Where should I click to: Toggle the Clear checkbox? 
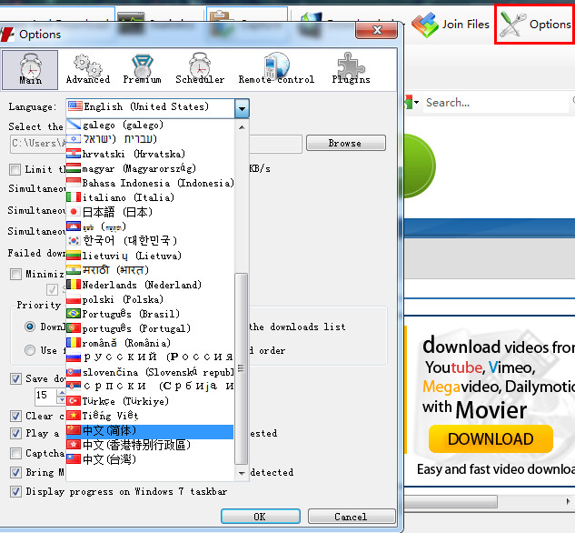click(x=15, y=417)
